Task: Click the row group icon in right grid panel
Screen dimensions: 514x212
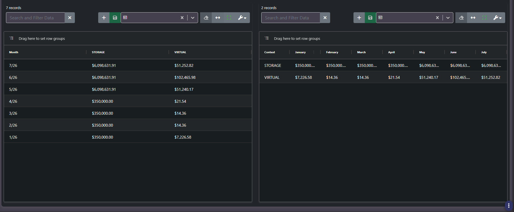Action: click(x=267, y=38)
